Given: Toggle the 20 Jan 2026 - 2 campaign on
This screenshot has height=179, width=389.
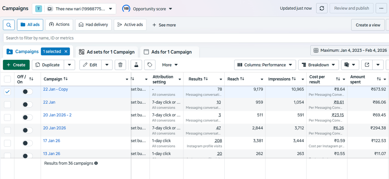Looking at the screenshot, I should (x=27, y=117).
